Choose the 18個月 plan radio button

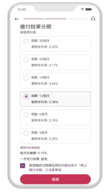pos(26,78)
